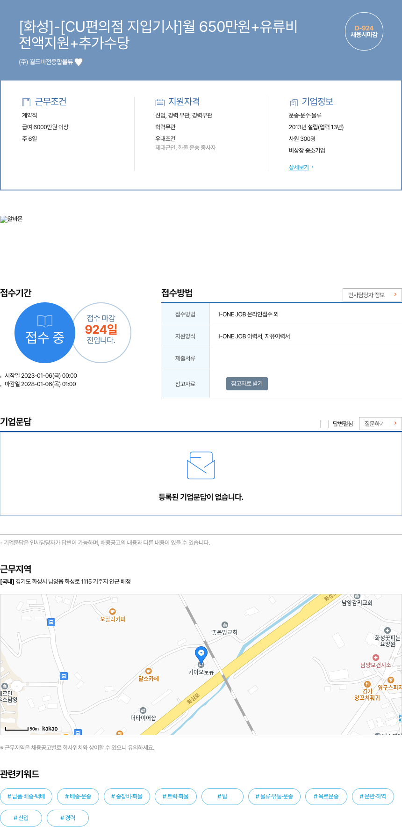Click the envelope icon in 기업문답 box

(201, 465)
